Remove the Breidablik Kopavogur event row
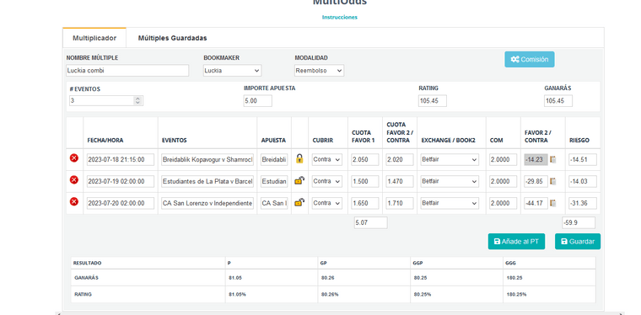Screen dimensions: 641x315 tap(74, 158)
